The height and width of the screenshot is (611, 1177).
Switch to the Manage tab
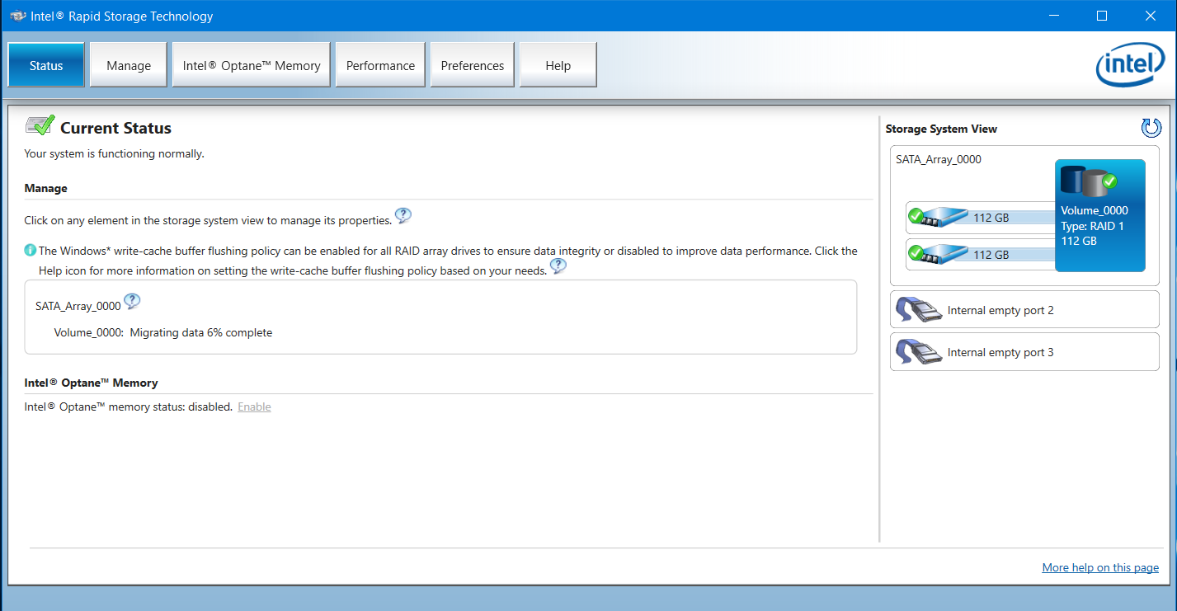[x=129, y=65]
